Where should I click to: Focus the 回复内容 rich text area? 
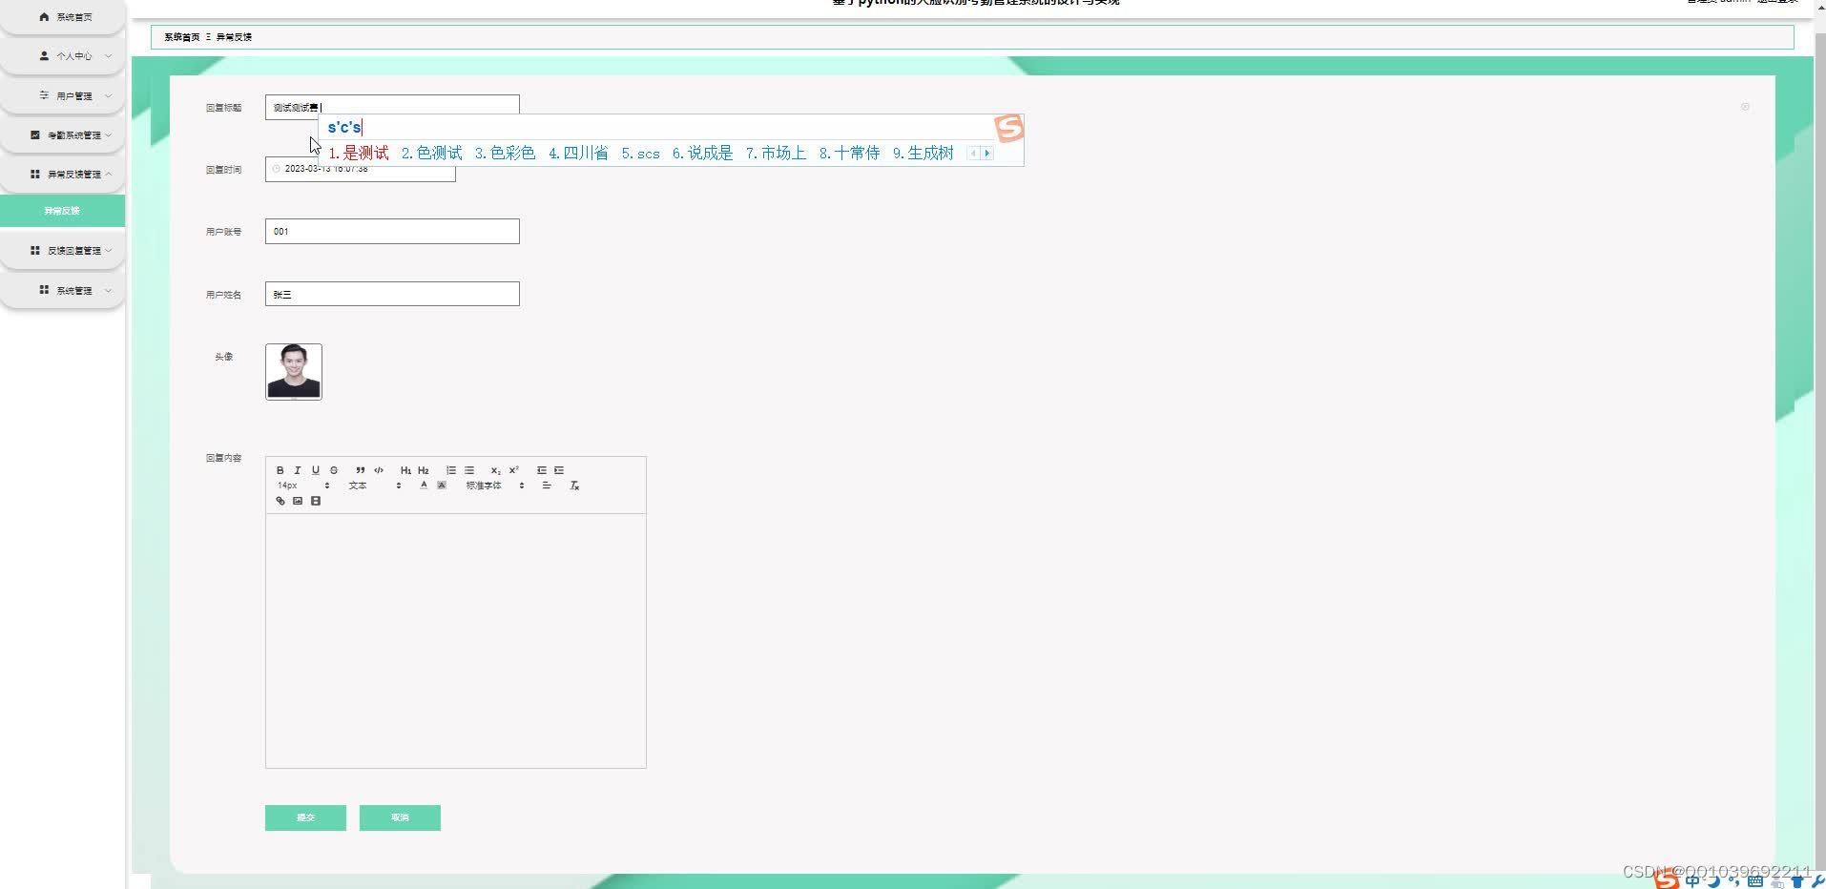456,641
